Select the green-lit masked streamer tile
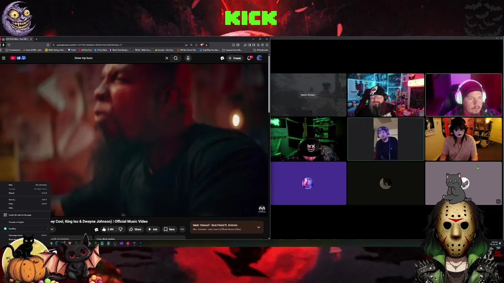504x283 pixels. [x=308, y=139]
